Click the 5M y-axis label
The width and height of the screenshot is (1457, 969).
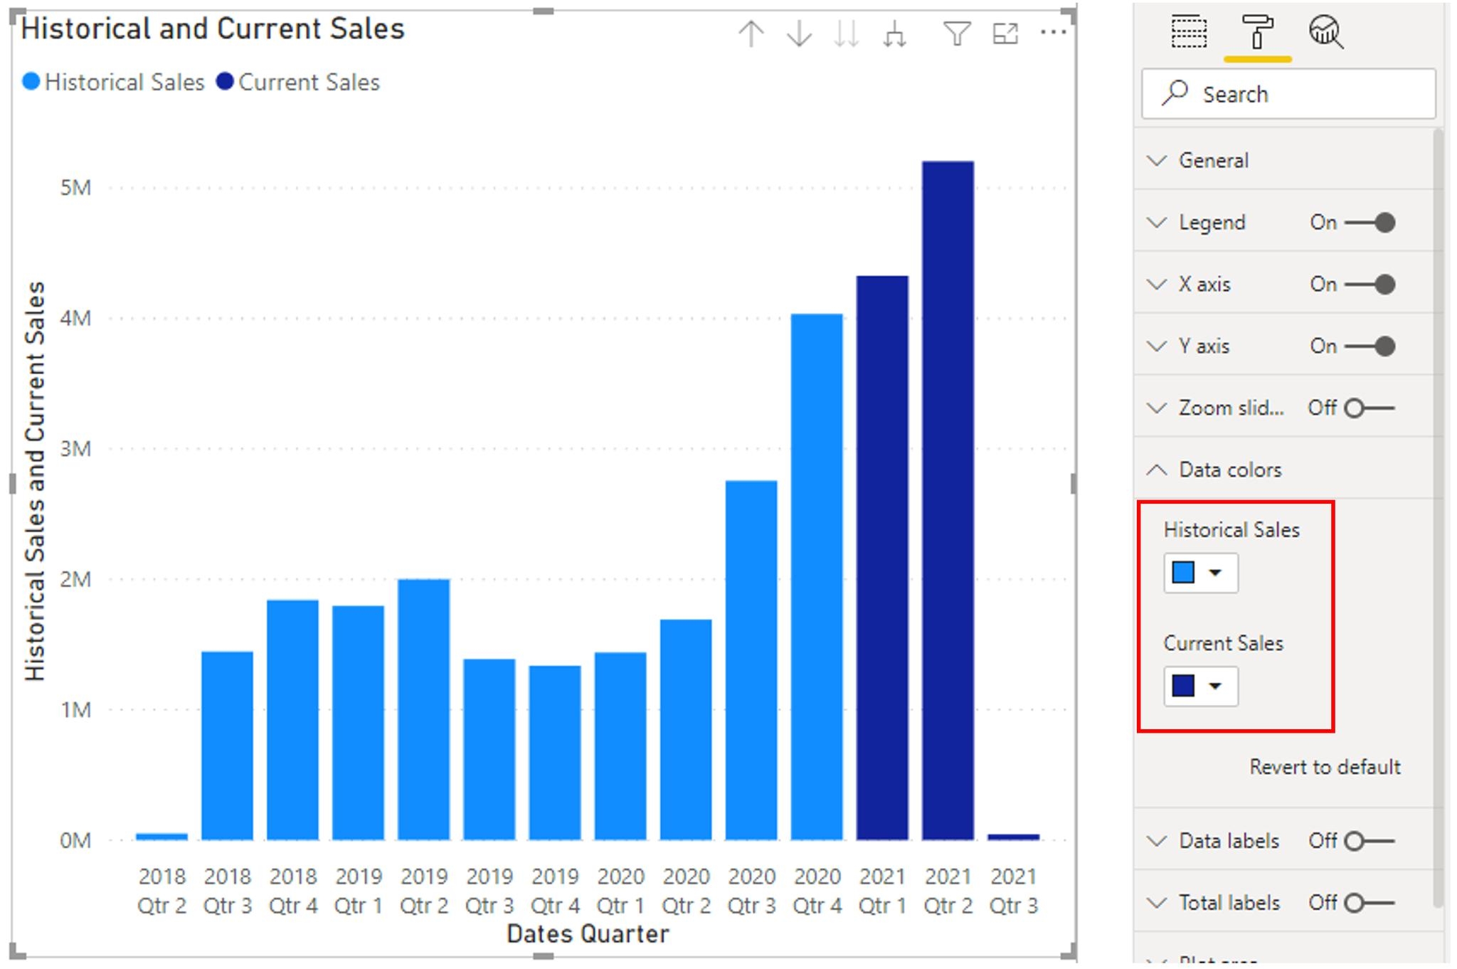point(75,188)
